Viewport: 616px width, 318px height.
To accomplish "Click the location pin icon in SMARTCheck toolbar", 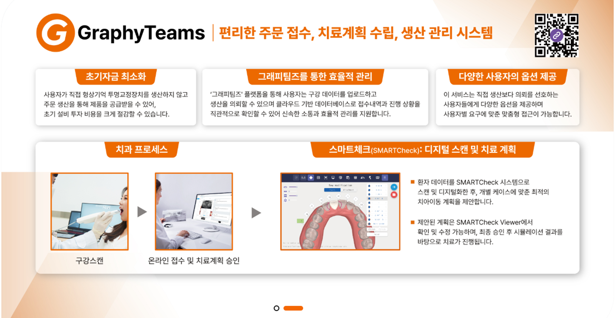I will [x=296, y=178].
